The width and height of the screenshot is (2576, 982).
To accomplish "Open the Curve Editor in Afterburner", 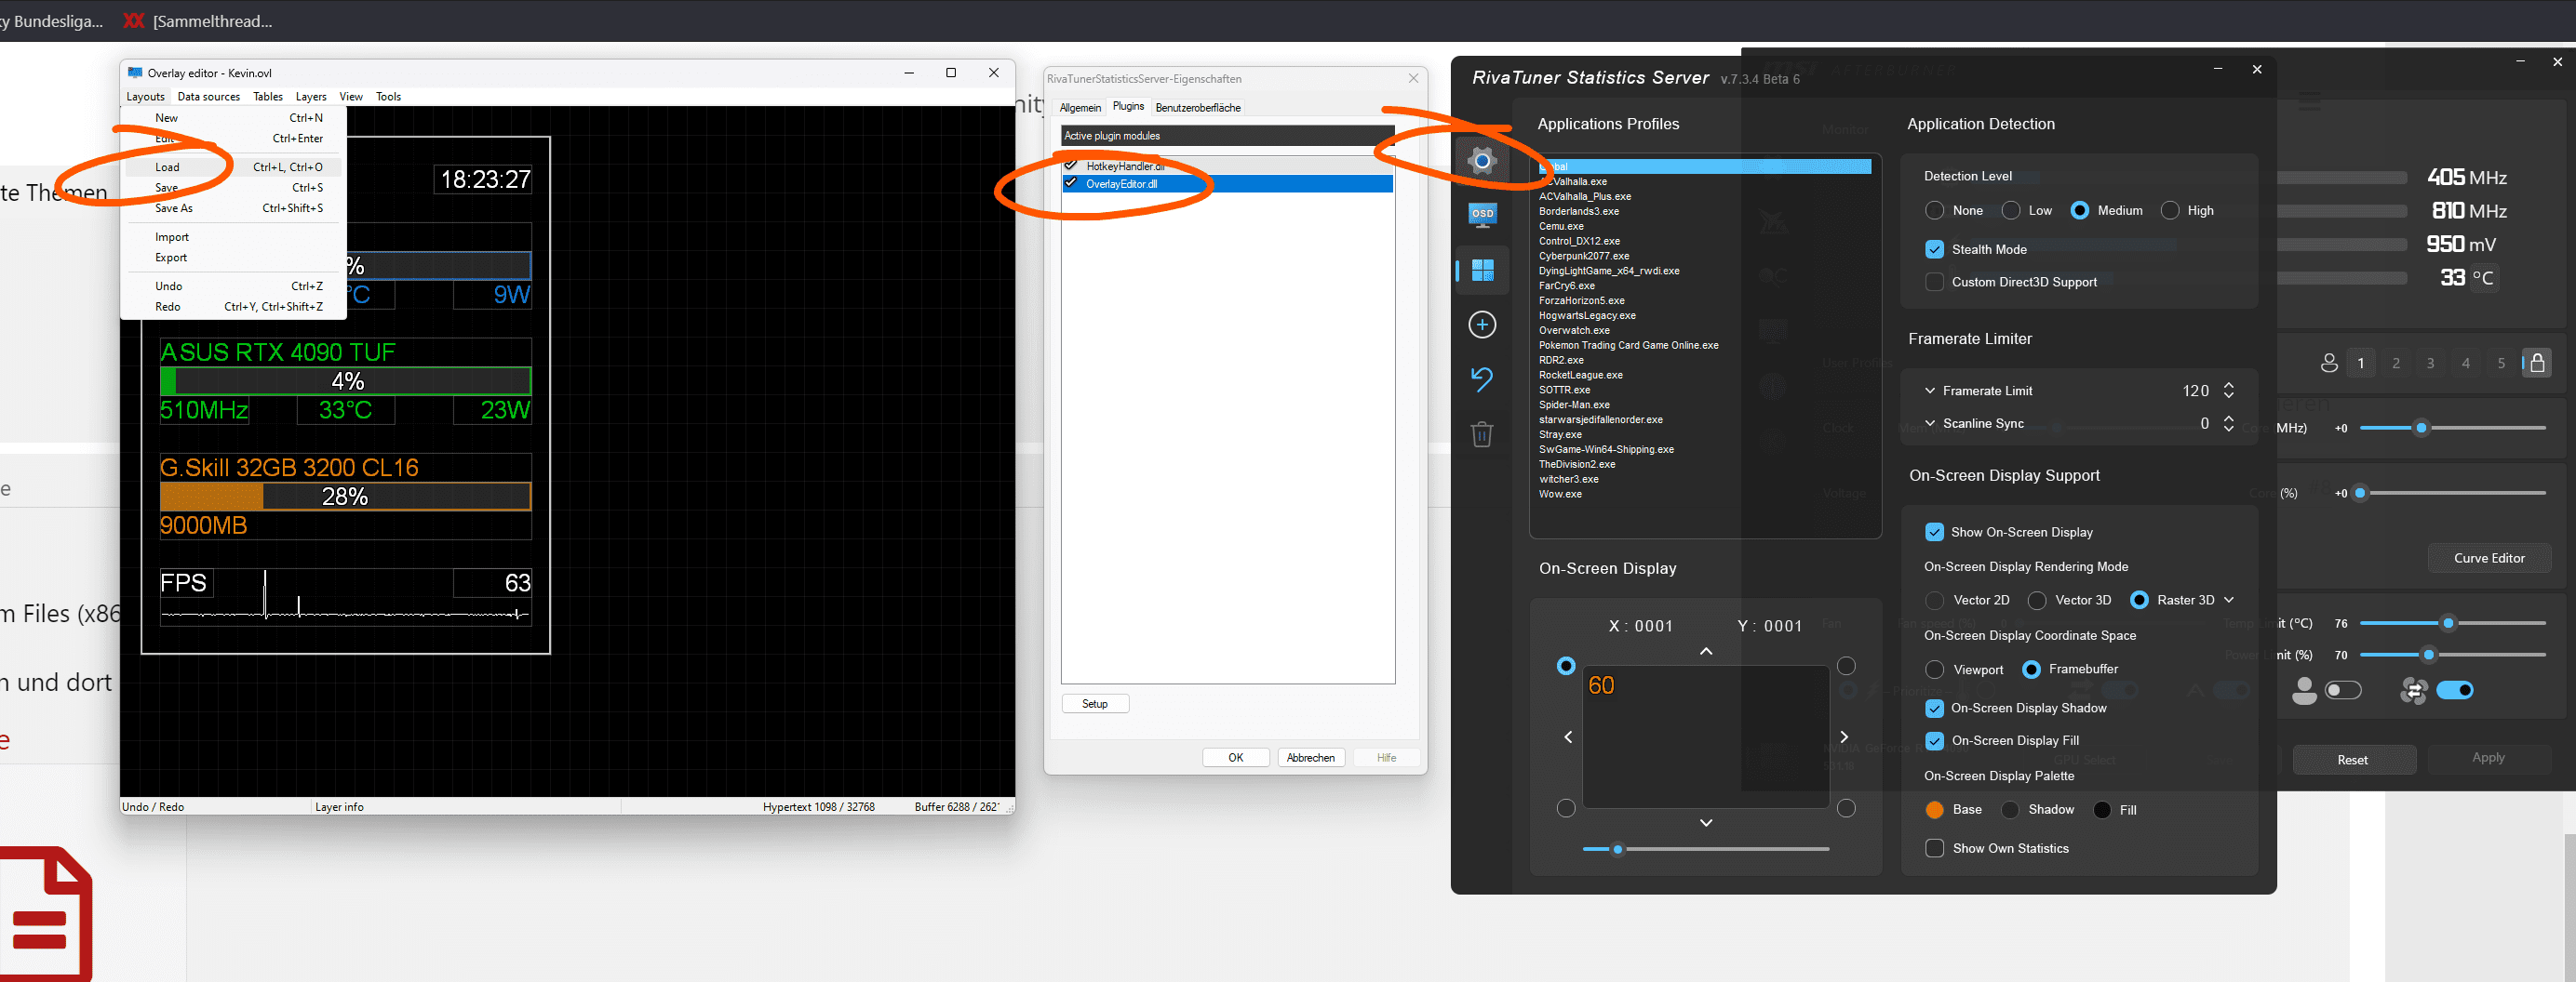I will pyautogui.click(x=2489, y=559).
